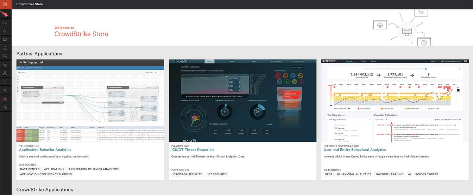Select the APPLICATION BEHAVIOR ANALYTICS tag

coord(94,169)
